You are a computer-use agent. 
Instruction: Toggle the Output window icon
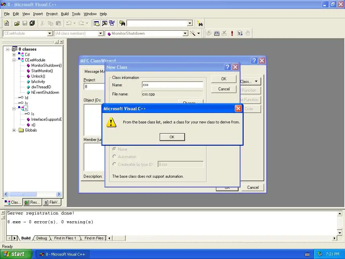(x=104, y=23)
